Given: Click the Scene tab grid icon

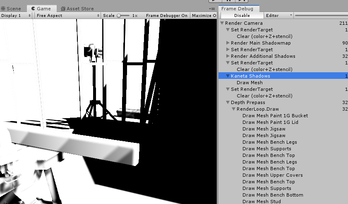Looking at the screenshot, I should [3, 9].
